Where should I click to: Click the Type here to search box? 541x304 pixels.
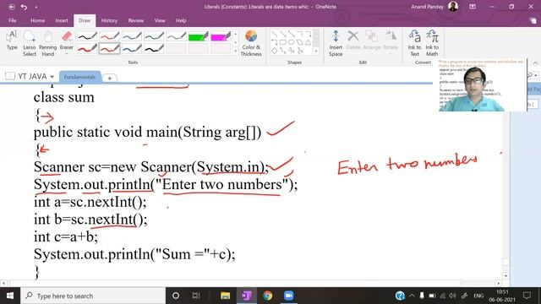pyautogui.click(x=93, y=296)
